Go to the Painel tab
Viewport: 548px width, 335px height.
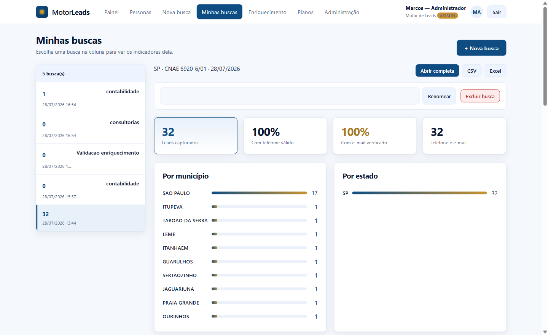click(x=112, y=12)
